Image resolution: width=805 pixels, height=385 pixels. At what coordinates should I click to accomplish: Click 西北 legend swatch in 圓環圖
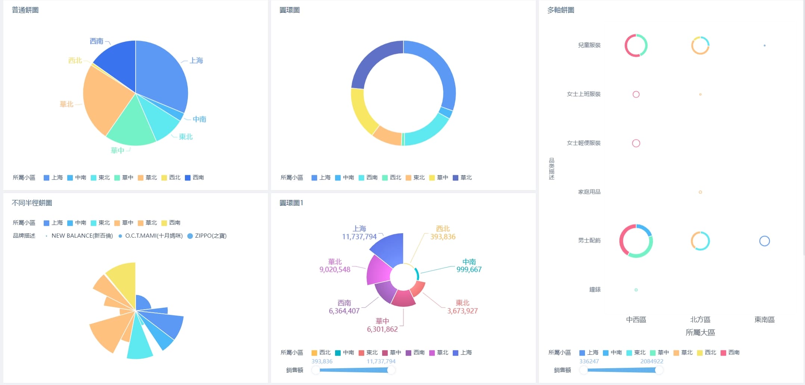[x=391, y=178]
